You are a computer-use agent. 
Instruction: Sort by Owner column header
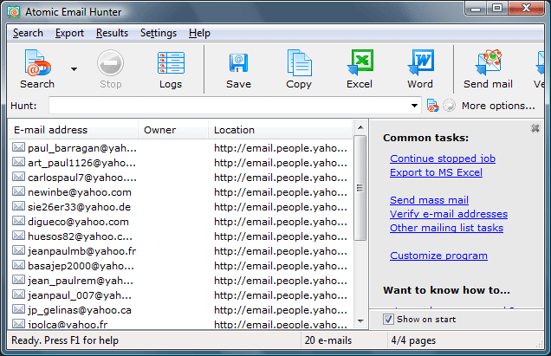(x=173, y=130)
